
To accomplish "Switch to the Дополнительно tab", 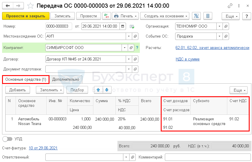I will (x=66, y=79).
